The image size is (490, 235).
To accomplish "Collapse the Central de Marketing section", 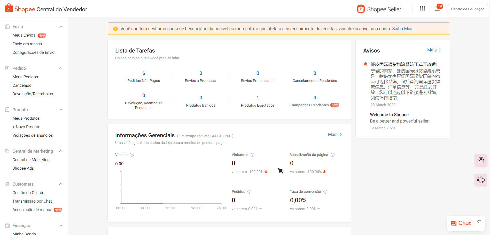I will click(61, 151).
